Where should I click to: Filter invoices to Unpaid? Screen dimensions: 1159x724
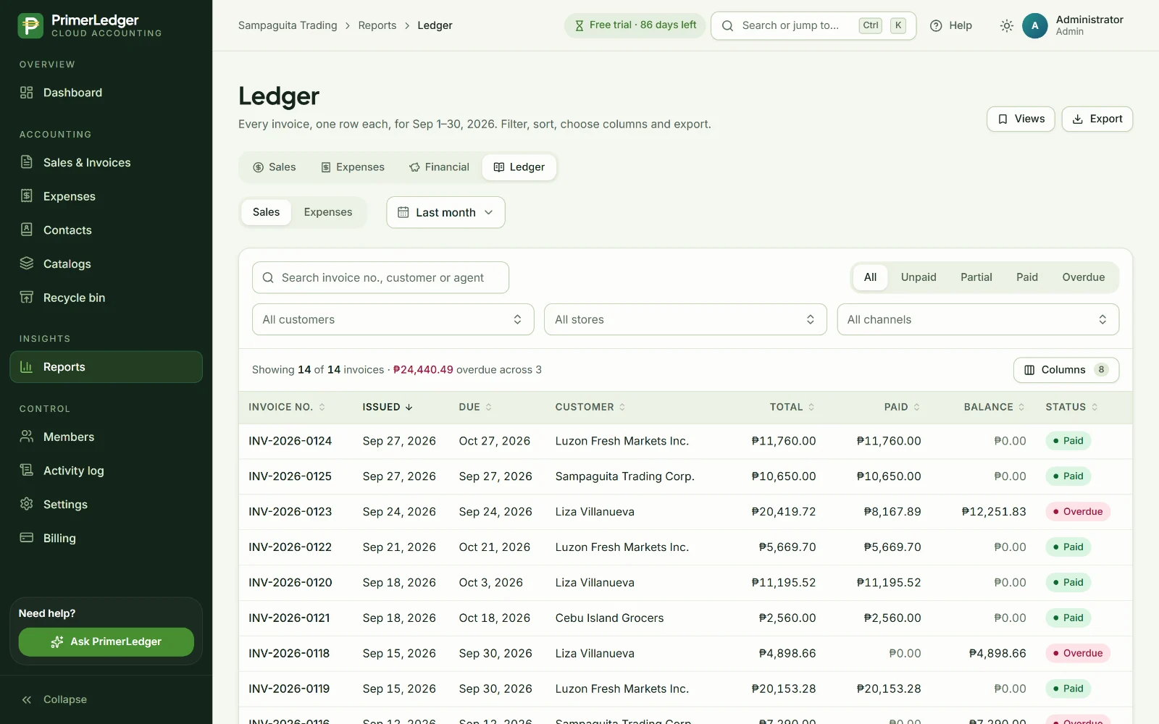(x=919, y=277)
